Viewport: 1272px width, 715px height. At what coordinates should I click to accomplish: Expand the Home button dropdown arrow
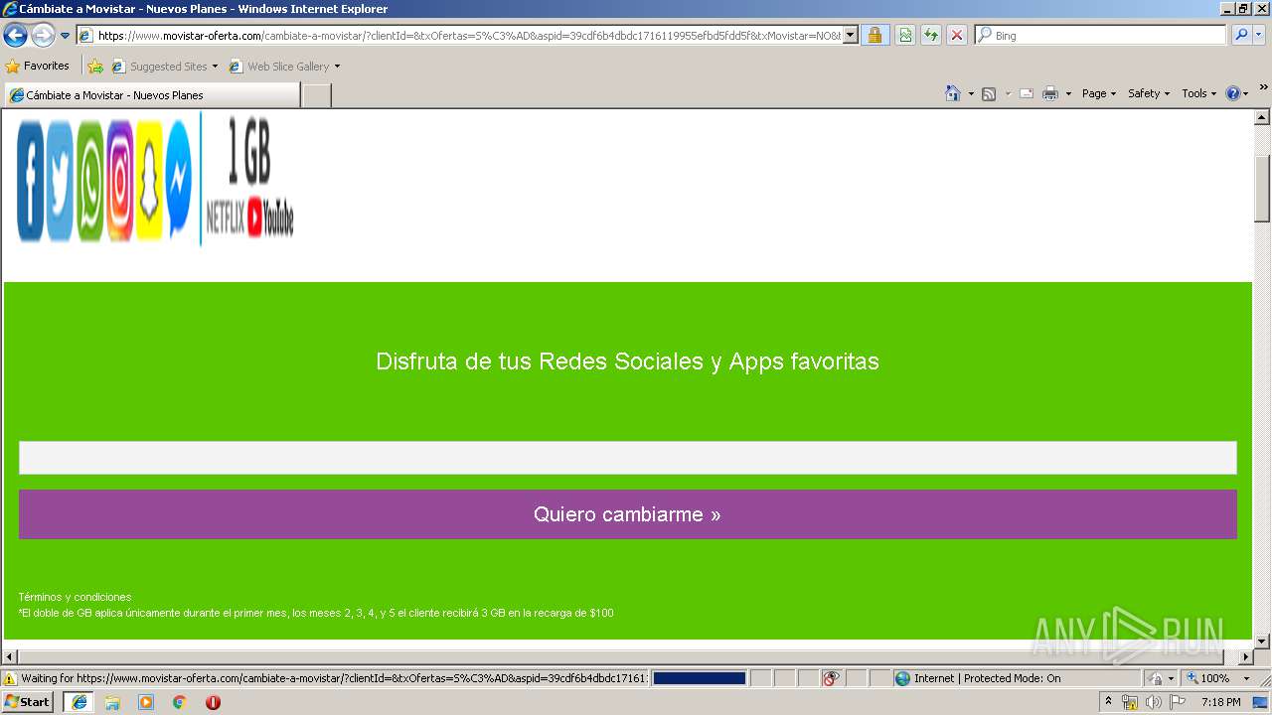pos(971,93)
